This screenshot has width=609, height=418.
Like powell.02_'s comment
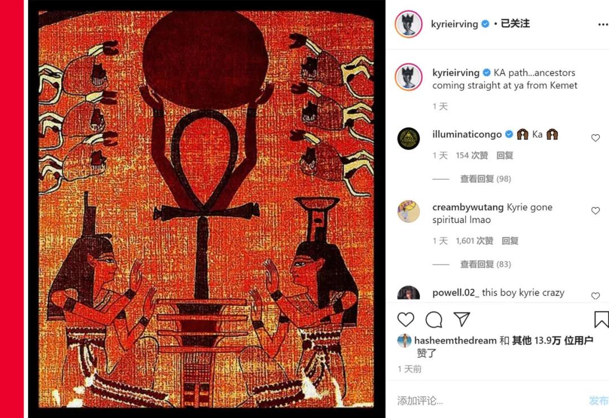tap(595, 296)
